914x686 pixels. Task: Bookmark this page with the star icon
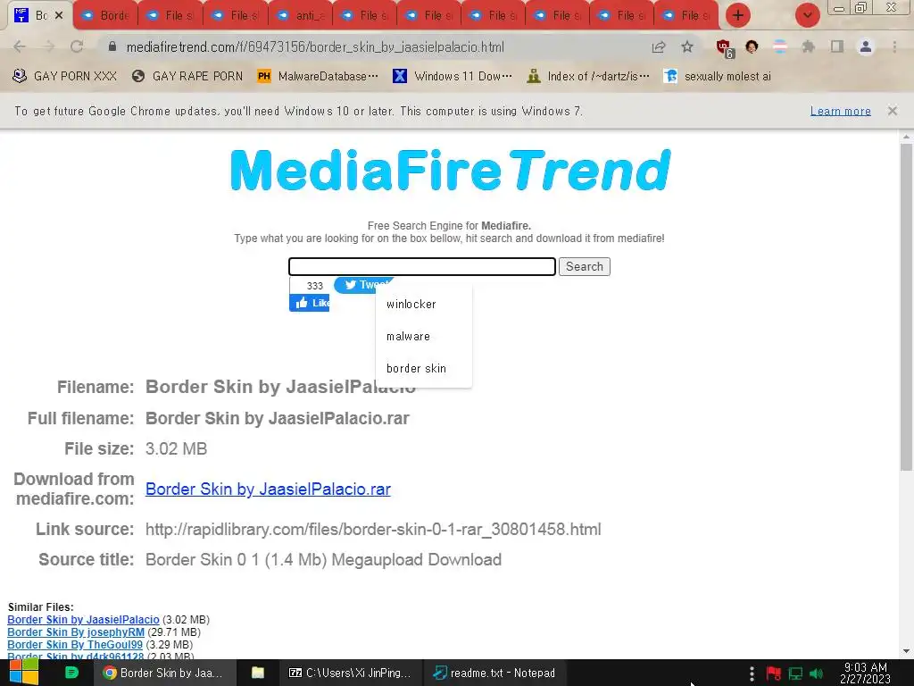click(687, 46)
